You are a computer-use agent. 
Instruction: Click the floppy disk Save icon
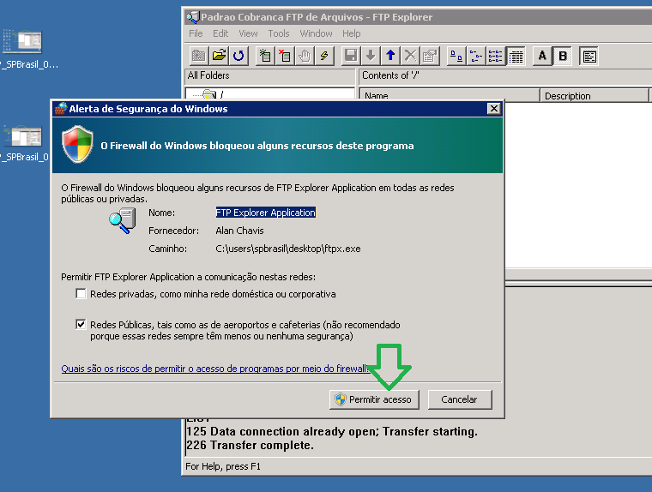(351, 56)
